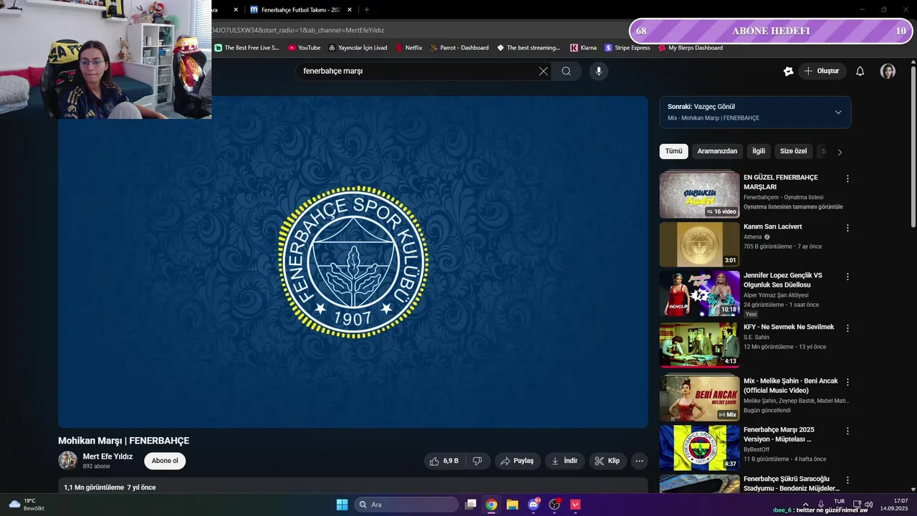Open Kanım Sarı Lacivert video thumbnail
Image resolution: width=917 pixels, height=516 pixels.
(699, 244)
